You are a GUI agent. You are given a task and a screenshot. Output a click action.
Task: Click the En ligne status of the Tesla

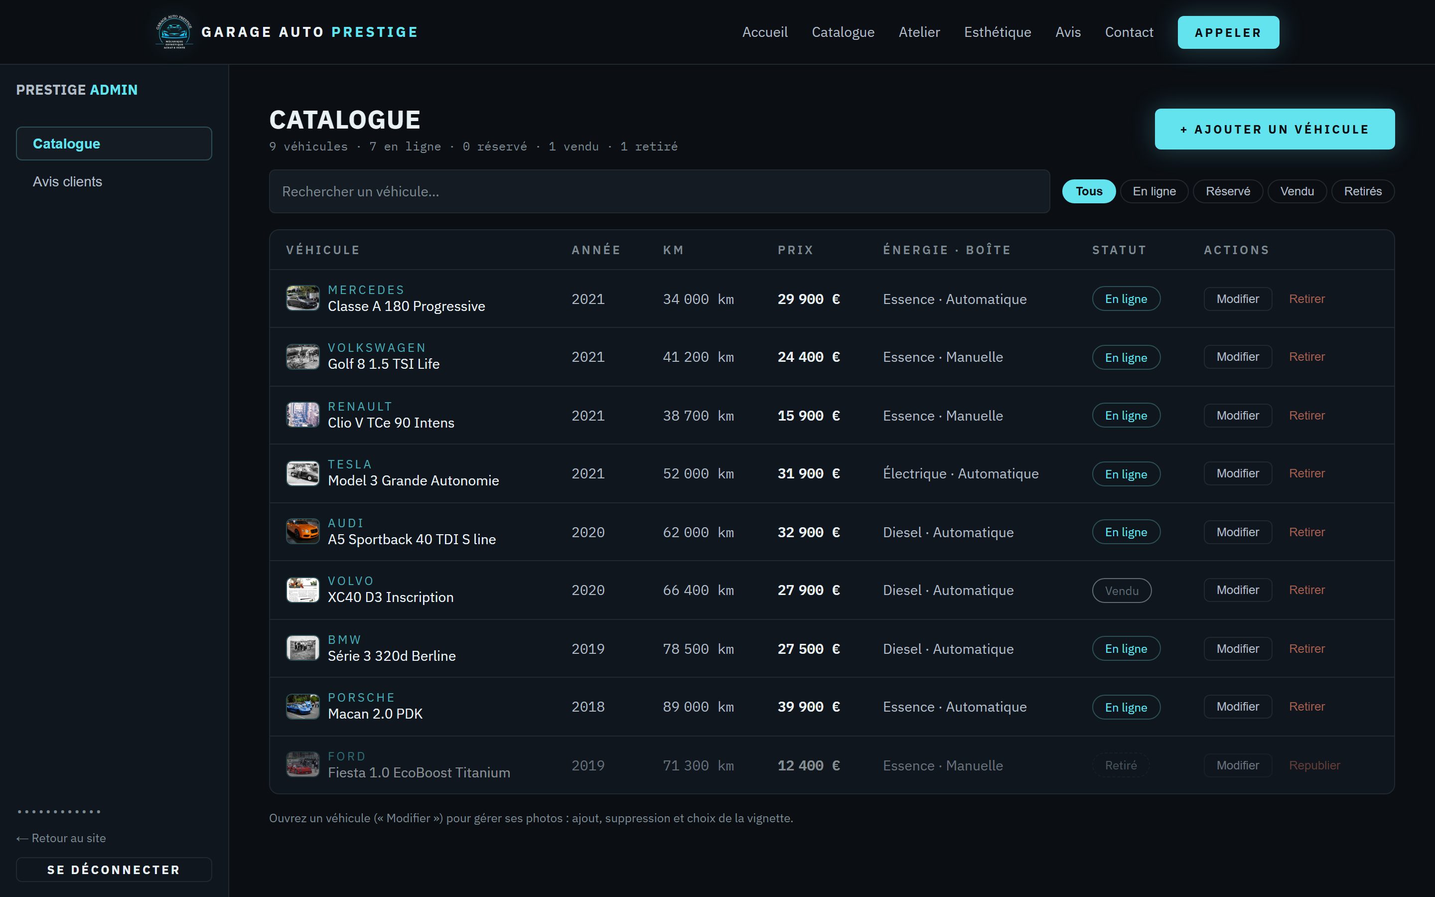(x=1126, y=474)
